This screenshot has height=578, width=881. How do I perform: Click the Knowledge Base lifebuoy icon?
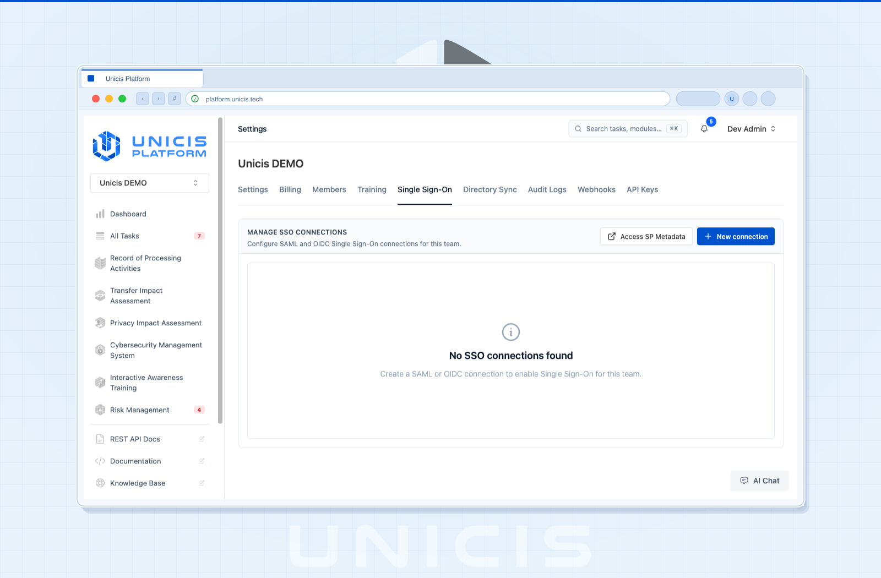[x=100, y=483]
